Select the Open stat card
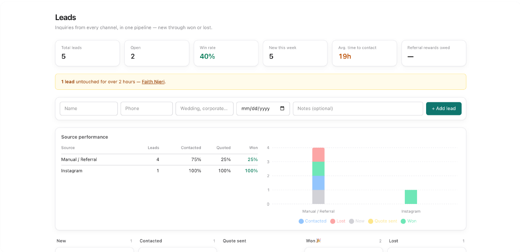The image size is (520, 252). coord(157,53)
